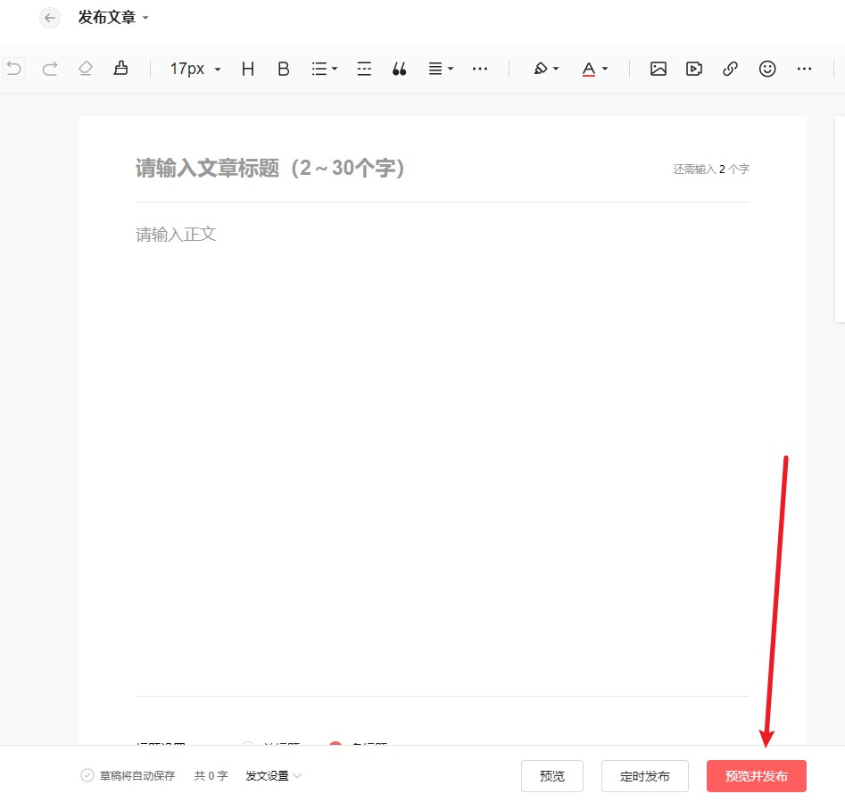Select the clear formatting eraser icon
The image size is (845, 802).
tap(86, 69)
